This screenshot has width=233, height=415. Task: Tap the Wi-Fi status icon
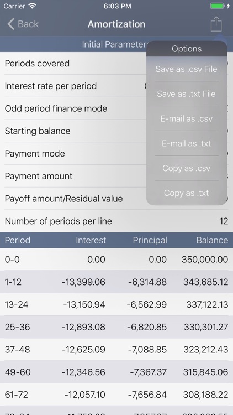click(33, 6)
